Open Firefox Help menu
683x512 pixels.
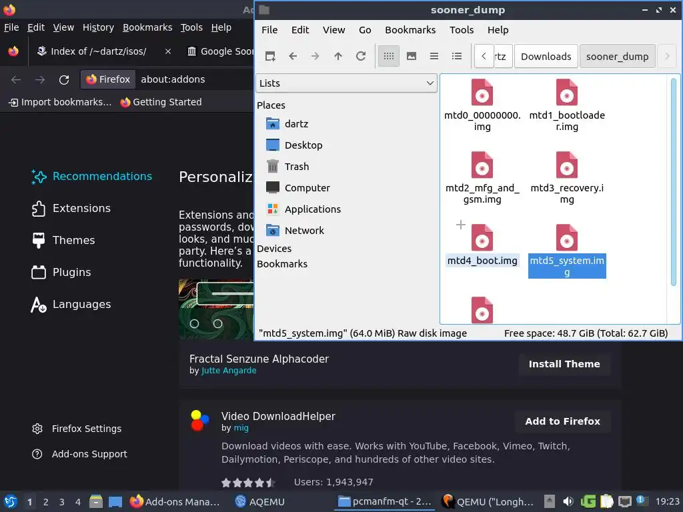pyautogui.click(x=221, y=27)
